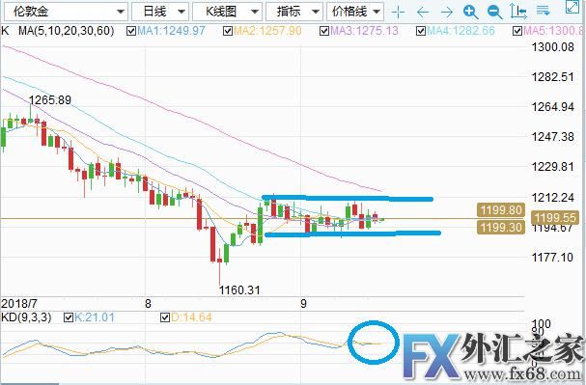
Task: Click the right arrow to move the chart forward
Action: click(447, 13)
